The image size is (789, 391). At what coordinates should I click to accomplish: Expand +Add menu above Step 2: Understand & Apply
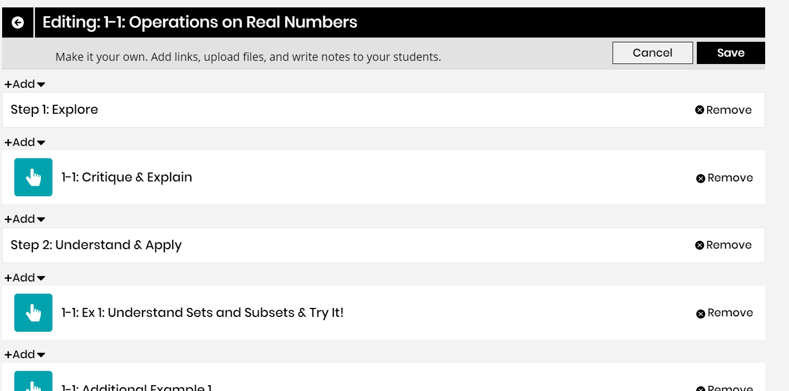[25, 219]
